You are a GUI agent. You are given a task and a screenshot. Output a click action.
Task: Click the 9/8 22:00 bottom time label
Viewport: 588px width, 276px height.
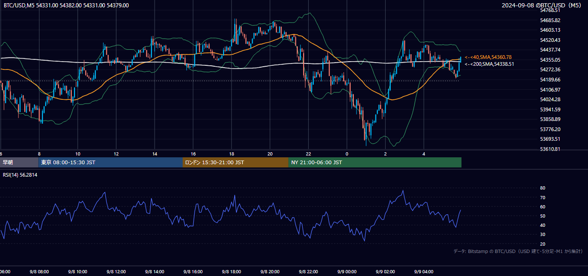pos(308,272)
